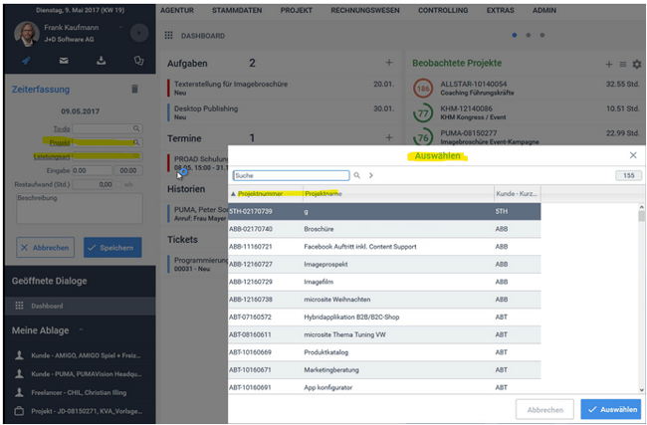Add a new task with the Aufgaben plus
Viewport: 647px width, 425px height.
(x=389, y=63)
